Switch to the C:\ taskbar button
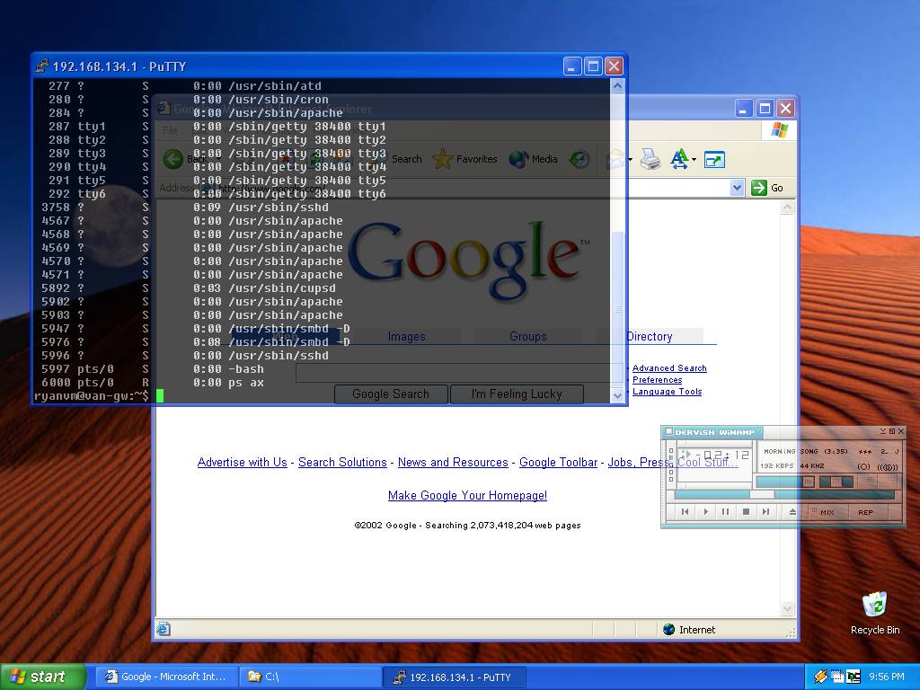Viewport: 920px width, 690px height. 310,677
